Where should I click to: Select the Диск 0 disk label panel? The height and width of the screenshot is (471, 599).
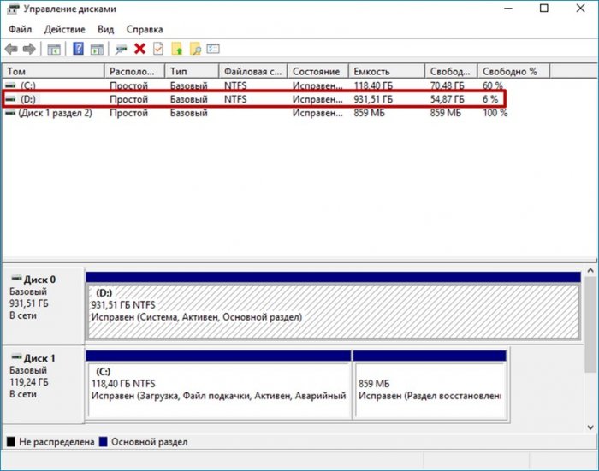(x=43, y=305)
